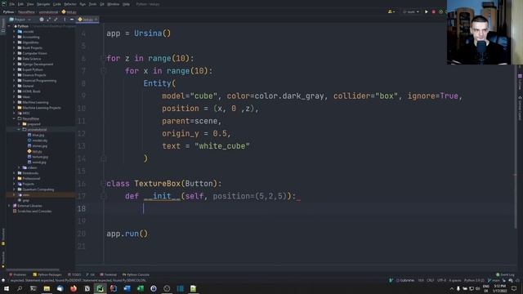Image resolution: width=523 pixels, height=294 pixels.
Task: Hide the Project panel with the minus icon
Action: tap(72, 20)
